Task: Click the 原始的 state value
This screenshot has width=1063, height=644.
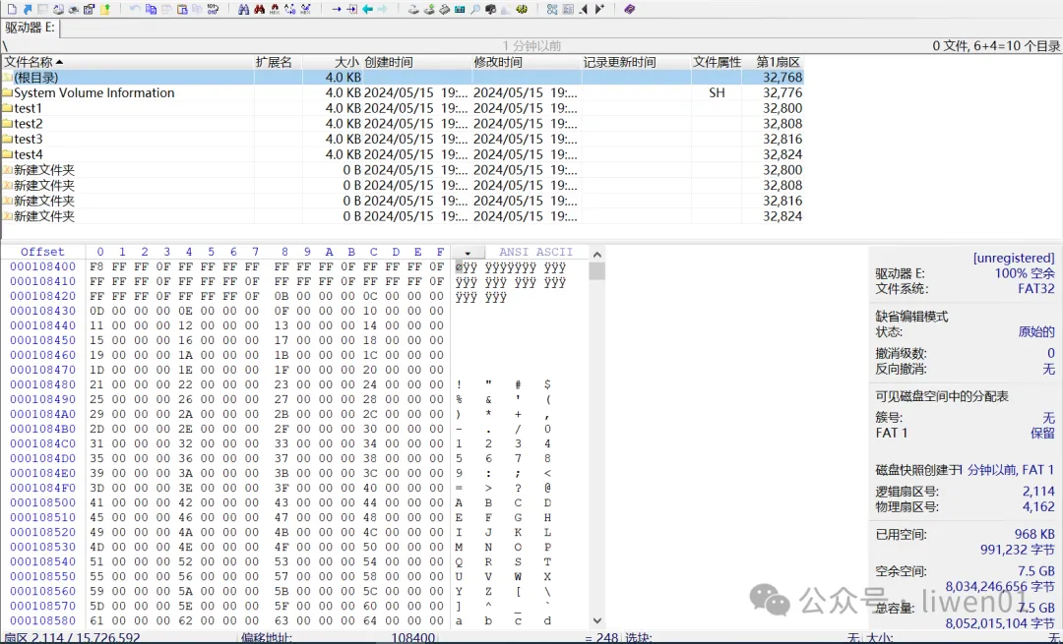Action: [1035, 332]
